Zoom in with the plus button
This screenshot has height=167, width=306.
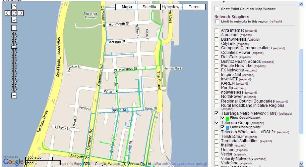click(x=14, y=28)
